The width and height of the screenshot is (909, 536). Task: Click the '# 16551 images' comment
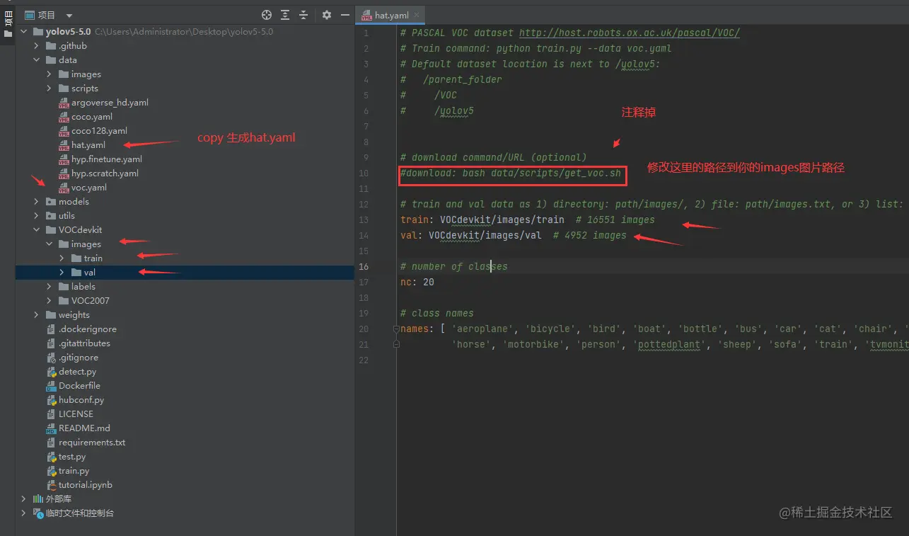click(615, 220)
